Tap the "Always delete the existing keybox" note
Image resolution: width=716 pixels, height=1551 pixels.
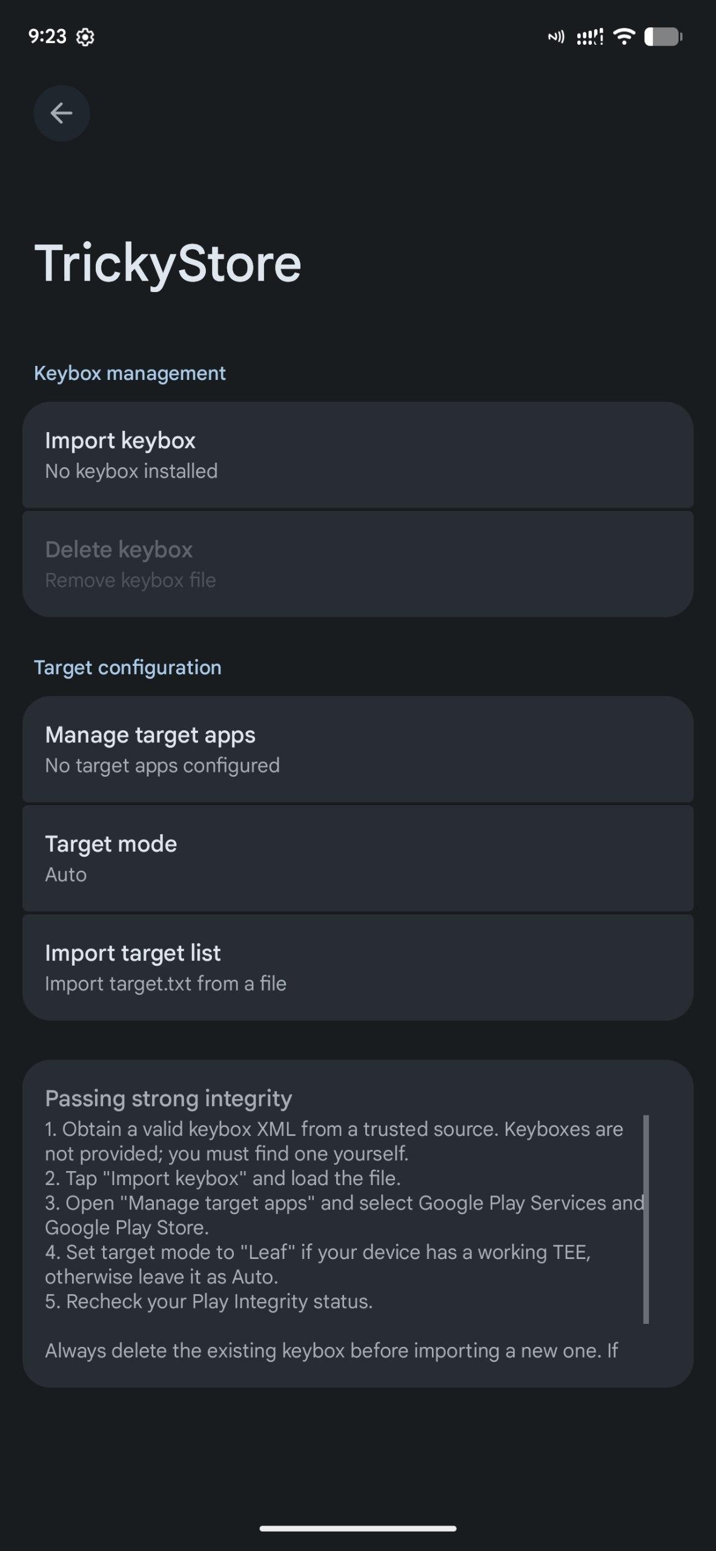[331, 1350]
